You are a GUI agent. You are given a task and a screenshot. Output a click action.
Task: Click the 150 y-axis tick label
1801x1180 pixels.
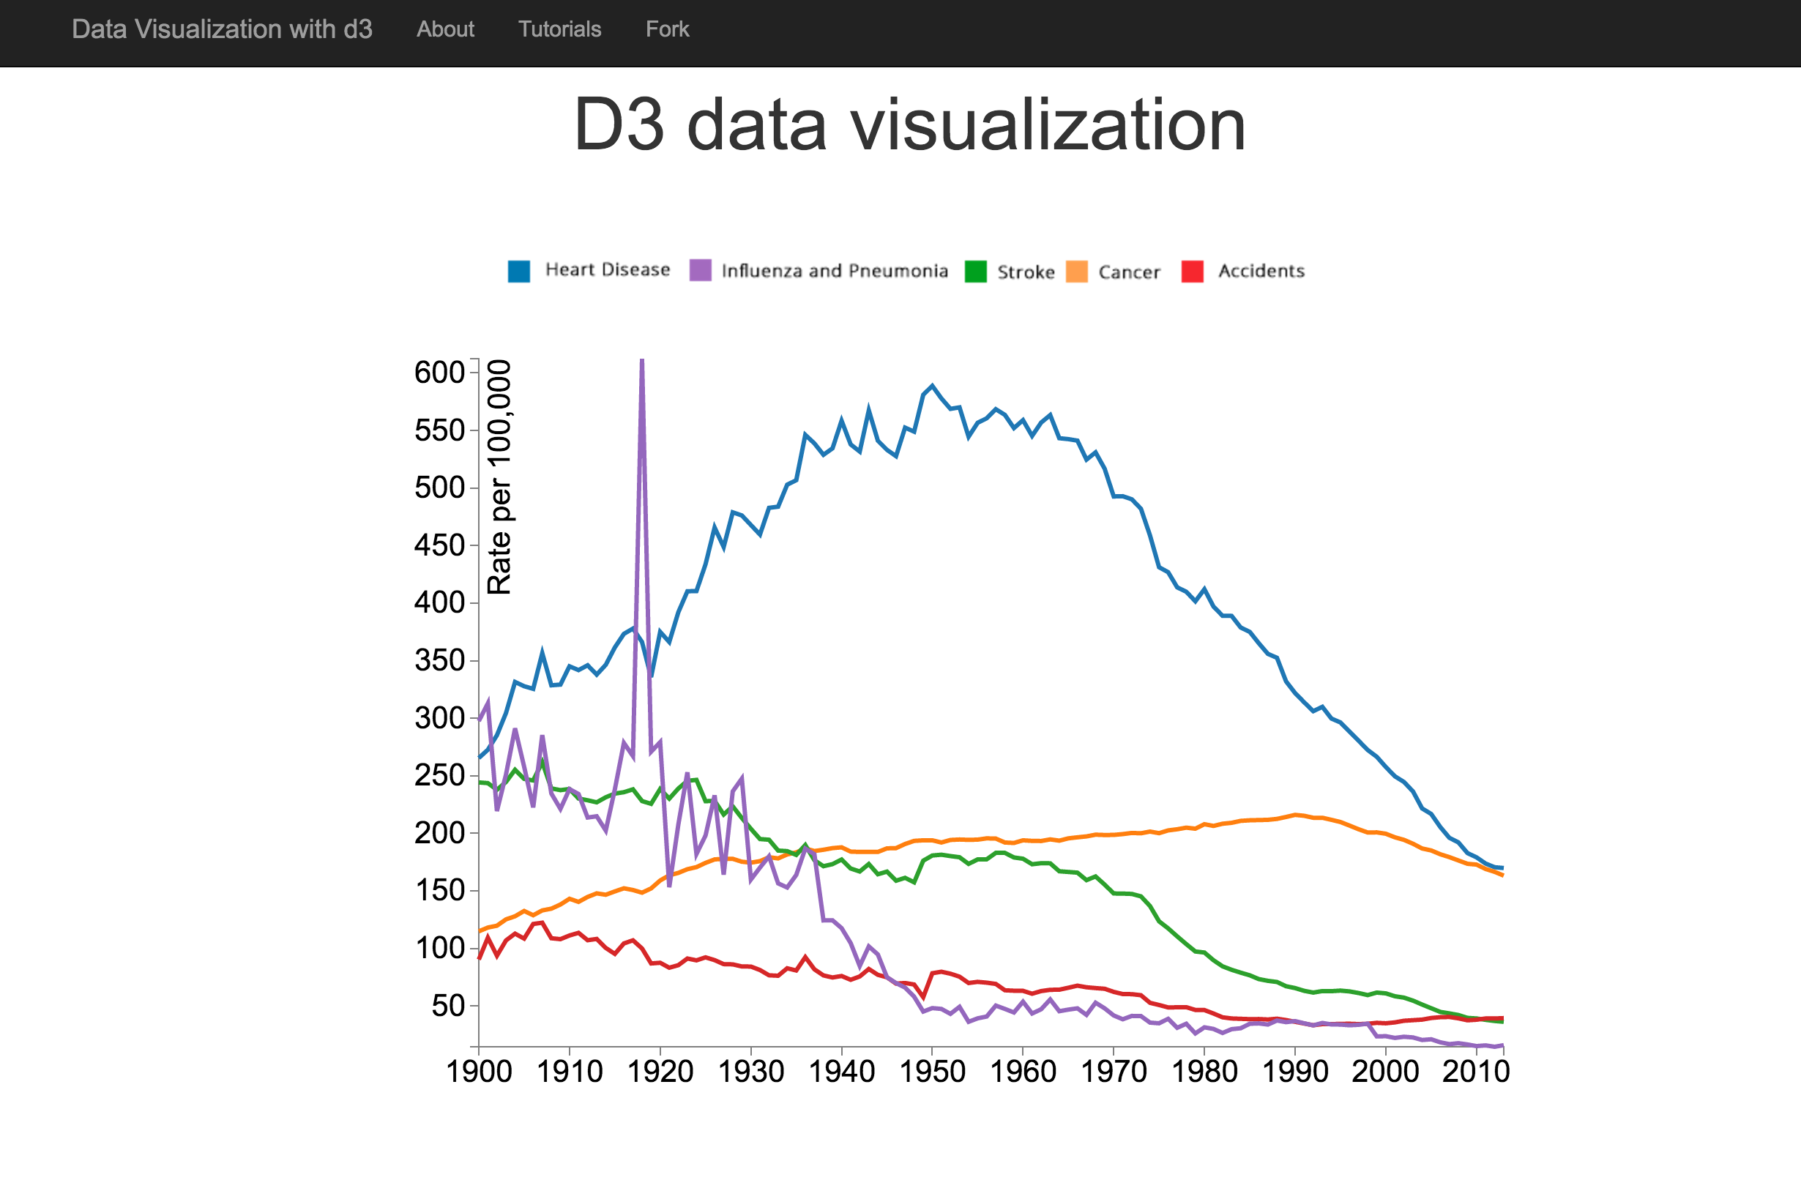pos(440,891)
